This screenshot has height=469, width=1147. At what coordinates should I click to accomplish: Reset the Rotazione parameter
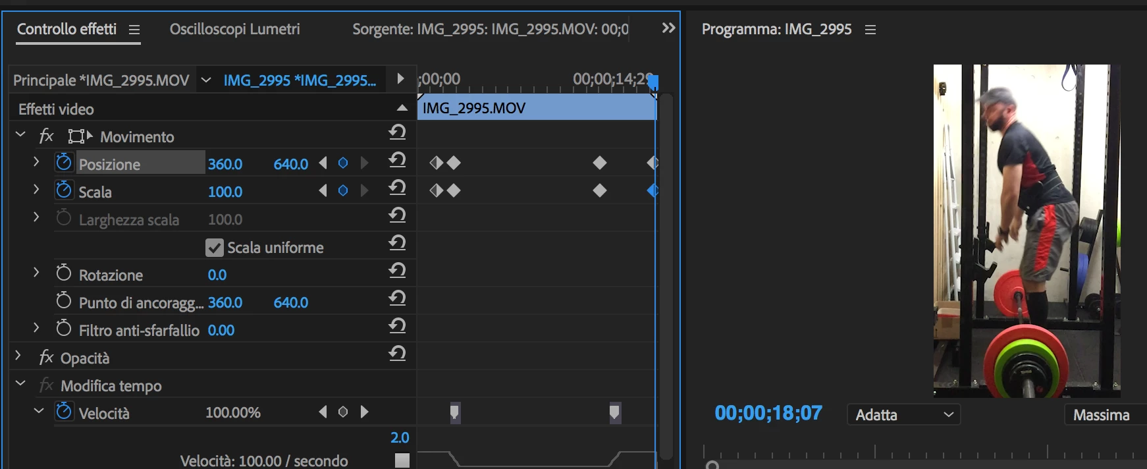[x=397, y=271]
